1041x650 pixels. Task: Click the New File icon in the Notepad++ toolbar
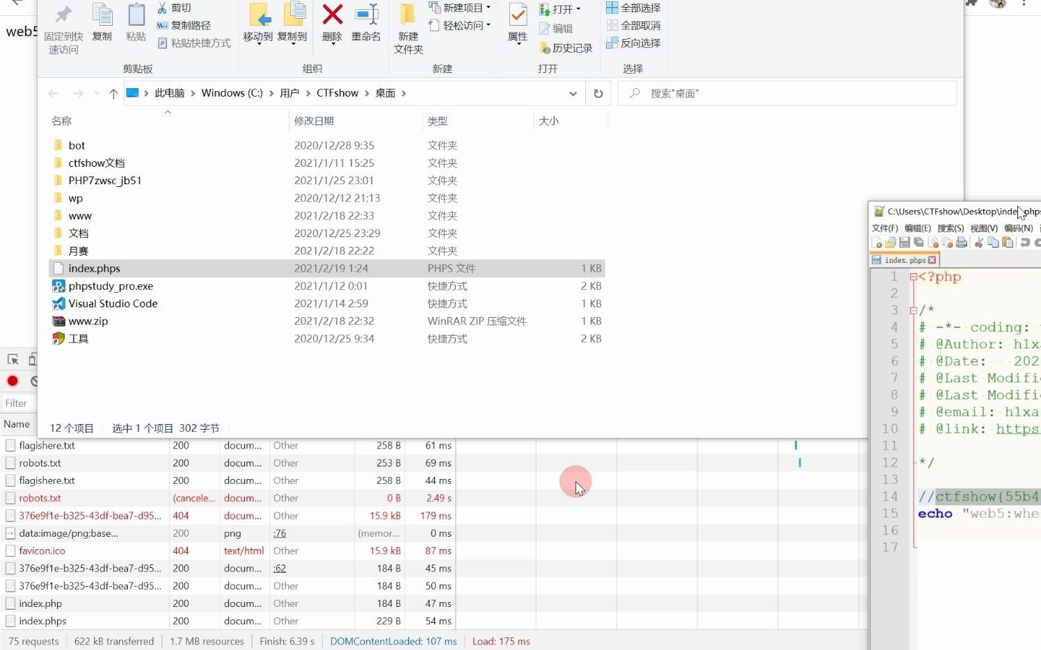coord(877,243)
